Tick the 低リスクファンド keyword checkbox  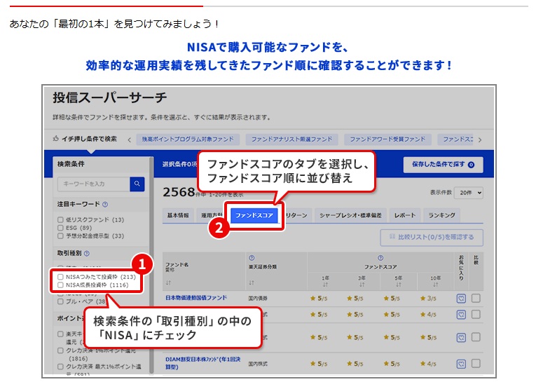coord(61,219)
